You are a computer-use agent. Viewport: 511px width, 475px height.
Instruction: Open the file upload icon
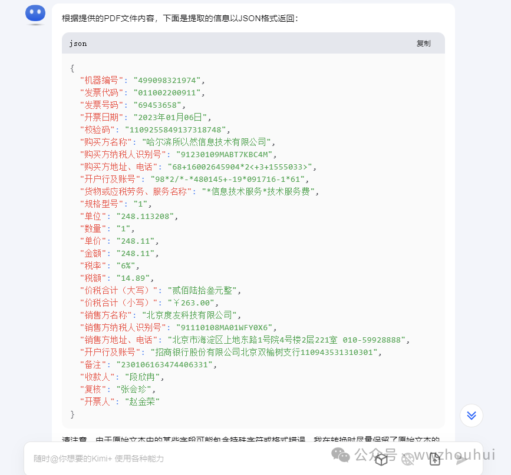pos(435,459)
